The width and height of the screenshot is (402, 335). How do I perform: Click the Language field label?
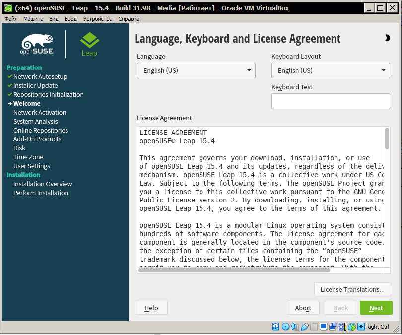151,57
